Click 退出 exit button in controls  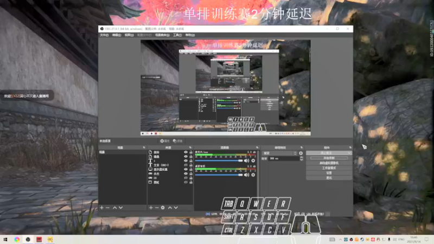point(329,178)
